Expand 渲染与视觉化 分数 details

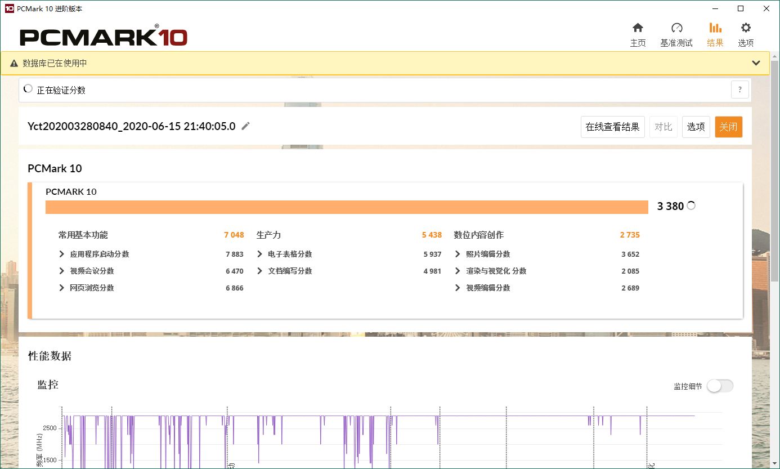pos(458,271)
